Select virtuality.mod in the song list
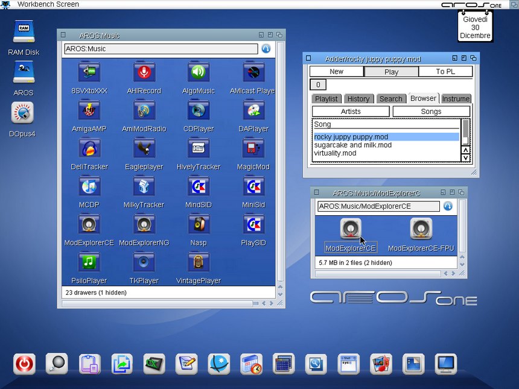519x389 pixels. point(386,153)
